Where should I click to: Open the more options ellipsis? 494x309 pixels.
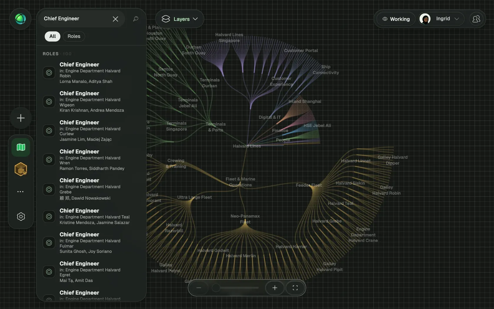pos(20,192)
